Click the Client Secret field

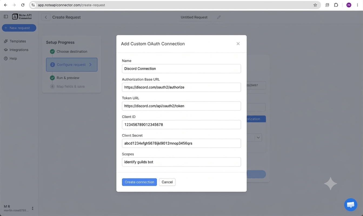(x=181, y=143)
